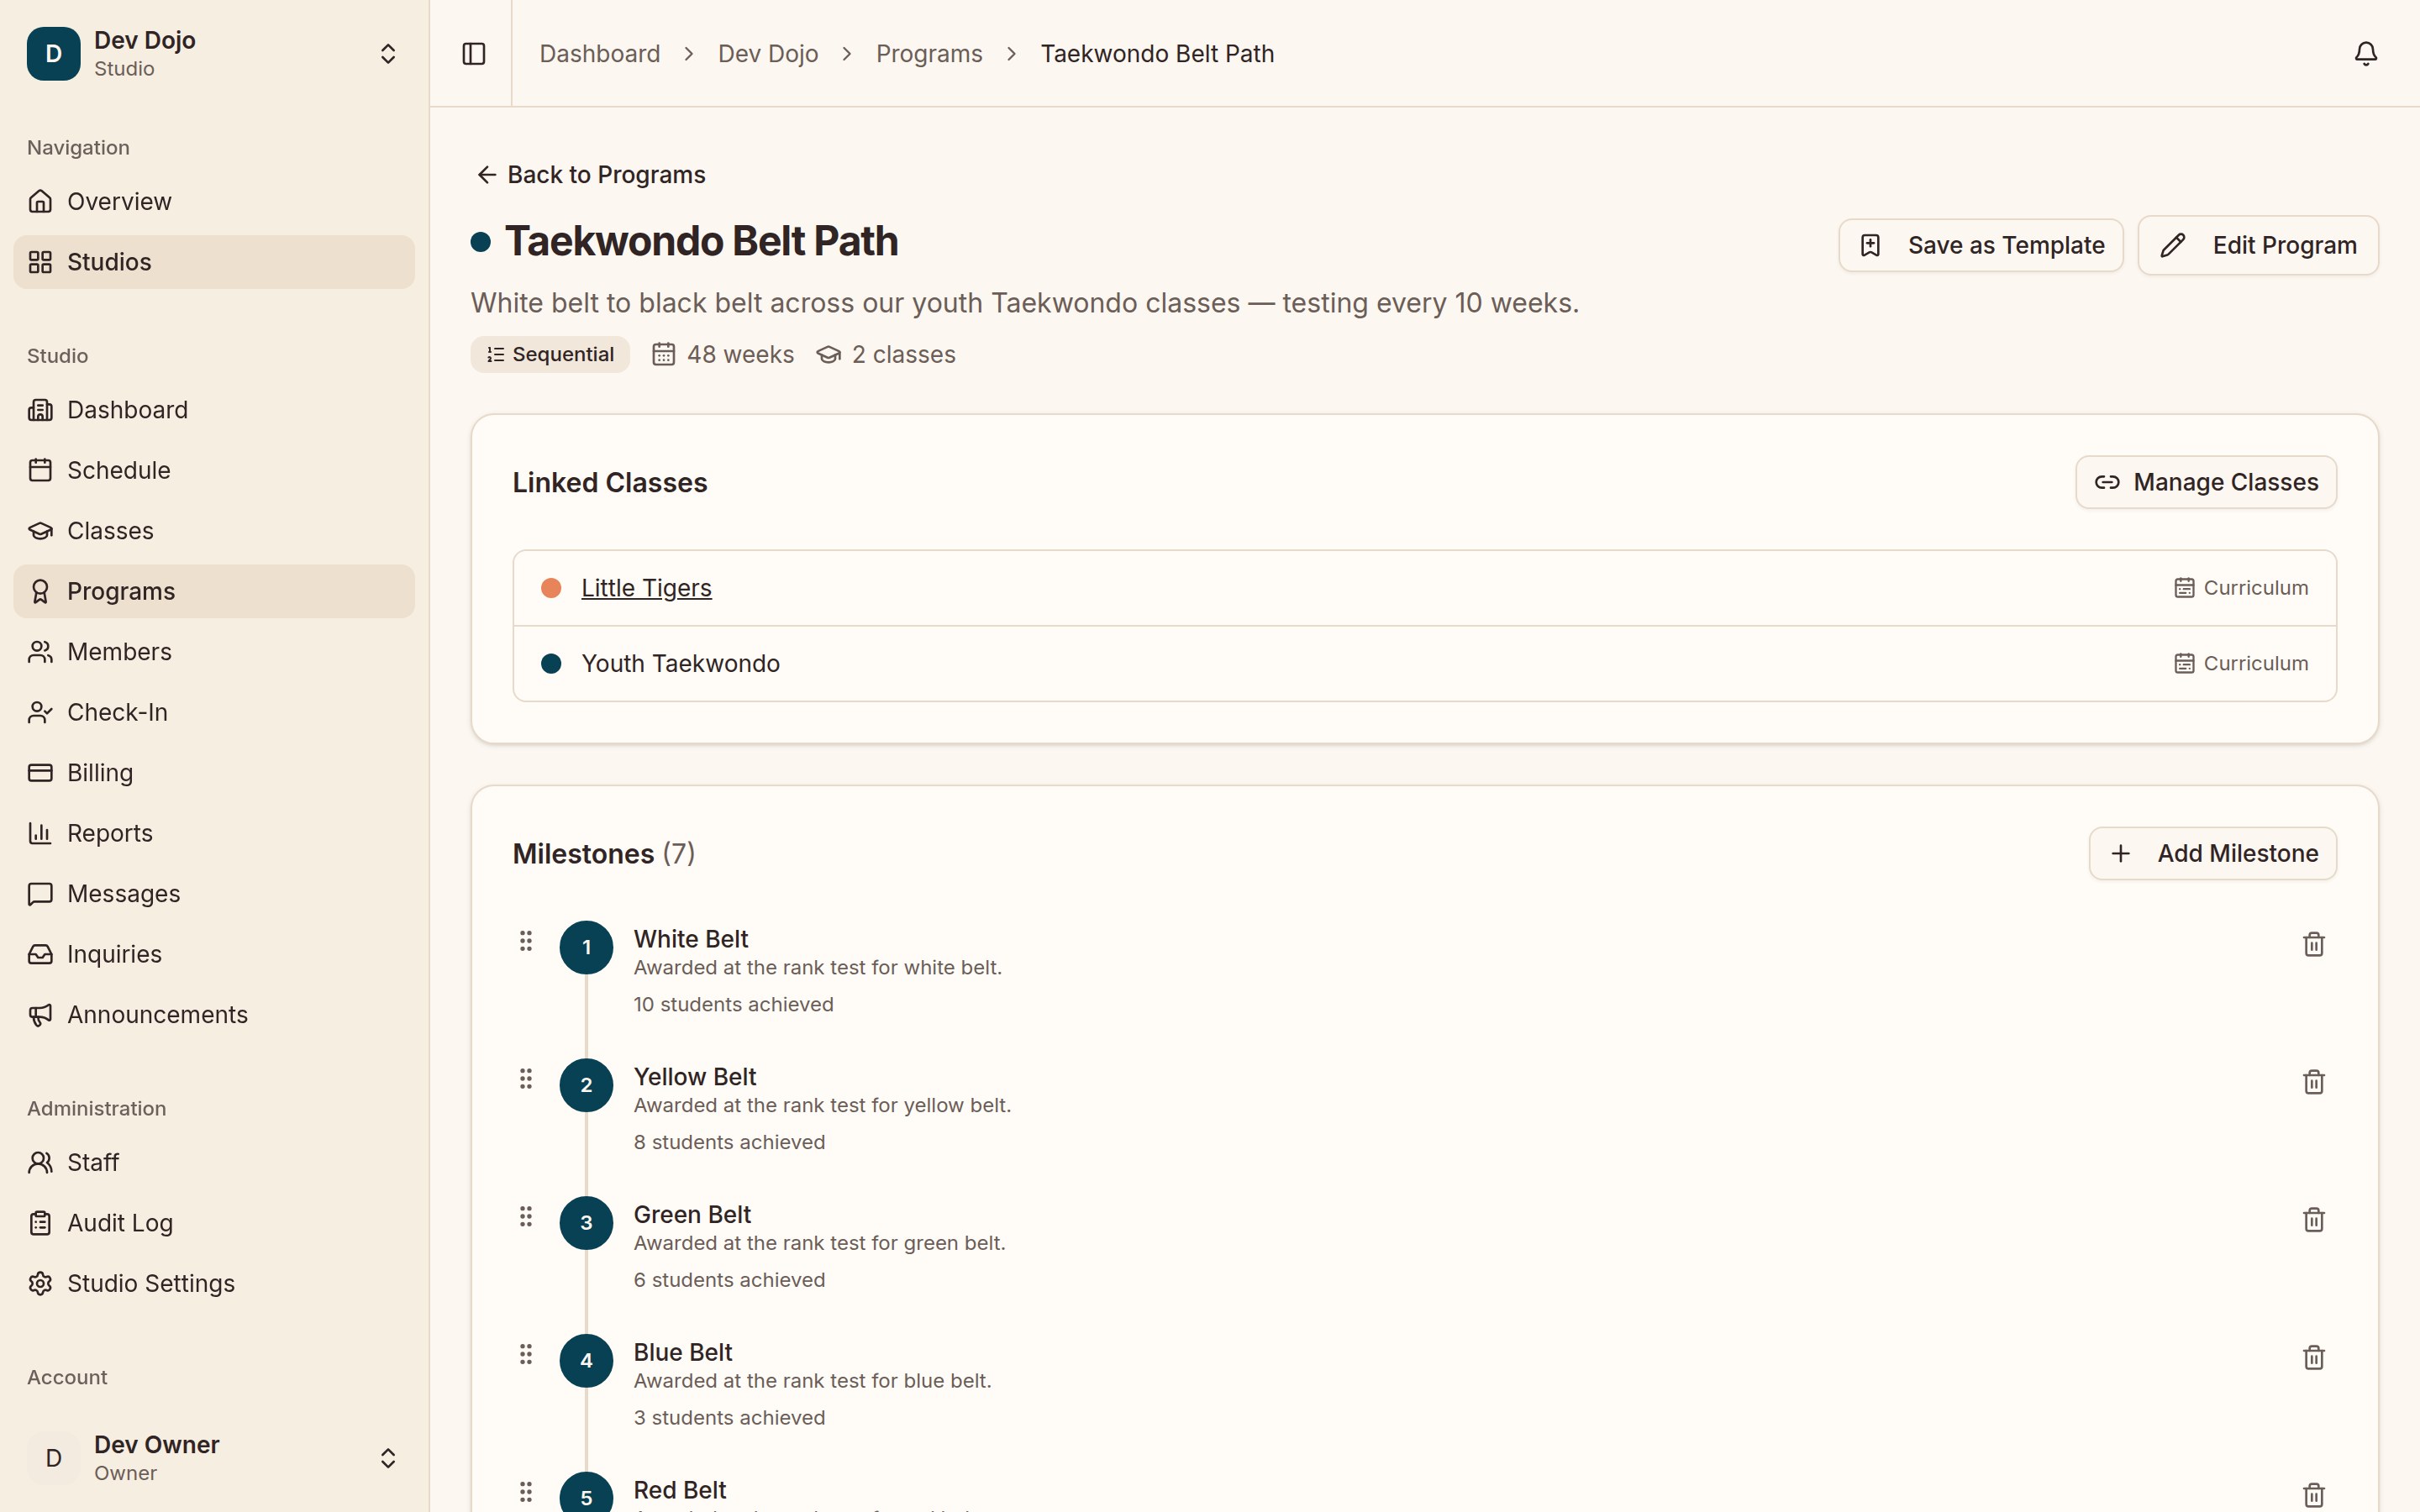The height and width of the screenshot is (1512, 2420).
Task: Click the Dev Dojo studio avatar
Action: click(x=54, y=54)
